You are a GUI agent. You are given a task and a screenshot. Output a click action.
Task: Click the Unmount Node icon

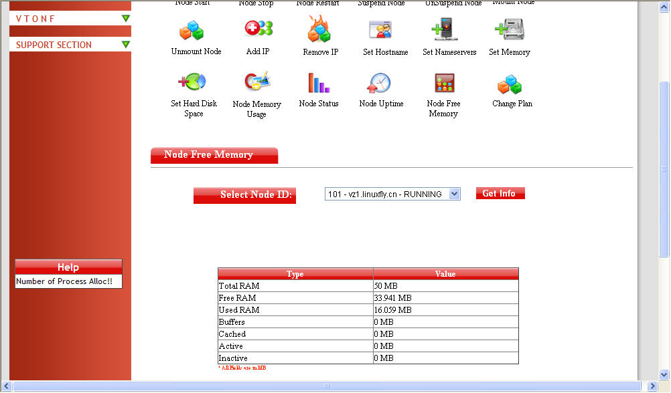[x=191, y=31]
